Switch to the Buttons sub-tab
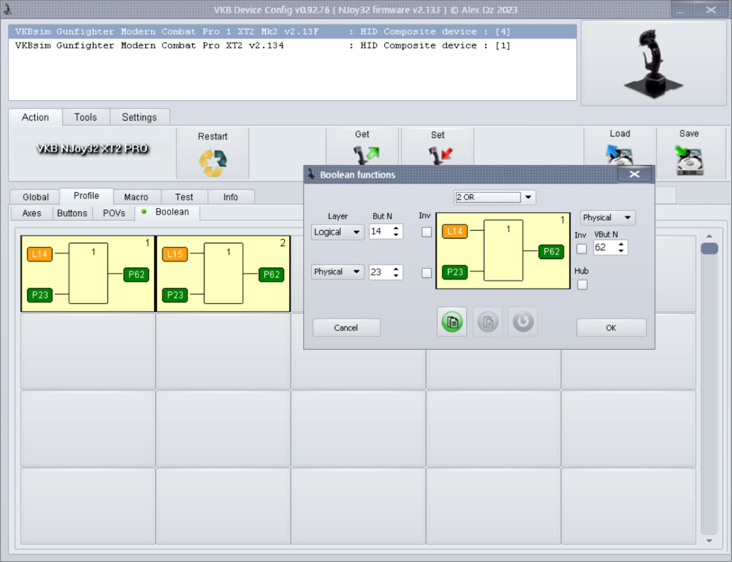This screenshot has width=732, height=562. tap(72, 213)
